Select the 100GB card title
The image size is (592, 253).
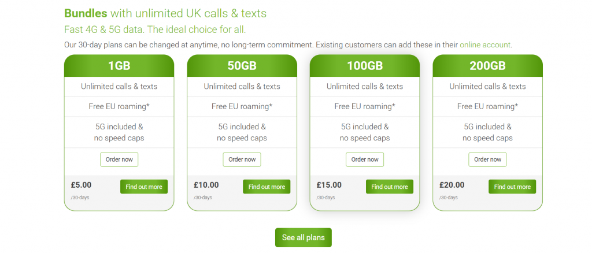[365, 66]
